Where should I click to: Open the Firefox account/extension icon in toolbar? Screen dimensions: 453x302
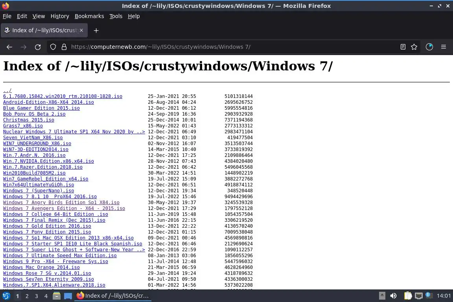(x=429, y=47)
